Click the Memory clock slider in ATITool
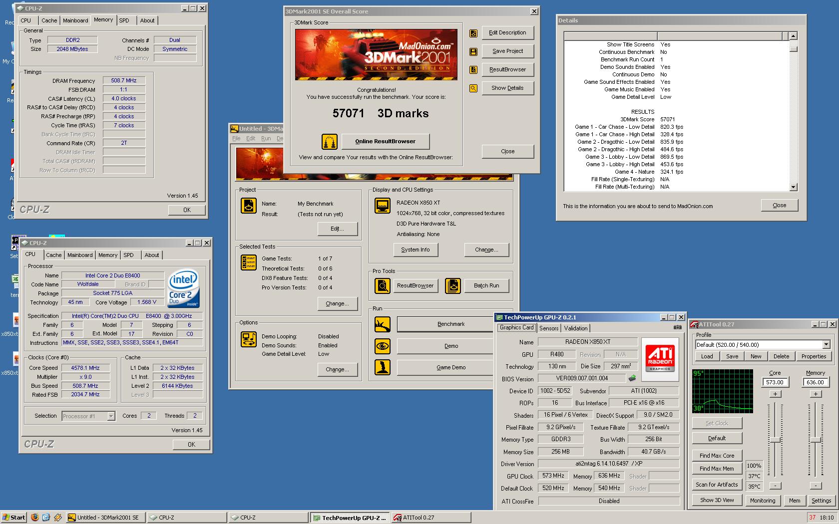 [x=816, y=440]
